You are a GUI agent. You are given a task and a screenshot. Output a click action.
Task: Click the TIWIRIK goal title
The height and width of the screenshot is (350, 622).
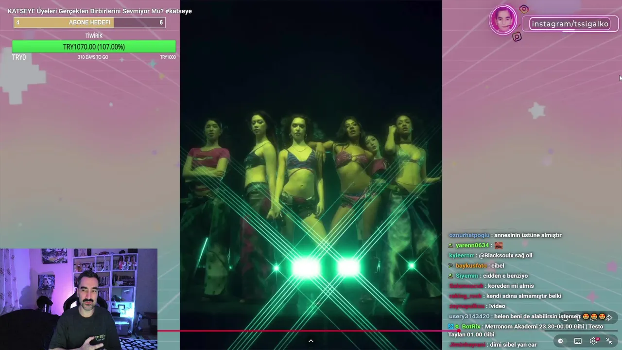point(94,36)
